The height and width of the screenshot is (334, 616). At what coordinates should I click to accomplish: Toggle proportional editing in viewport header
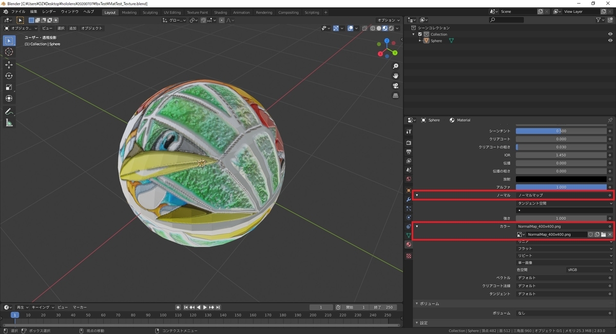tap(223, 20)
